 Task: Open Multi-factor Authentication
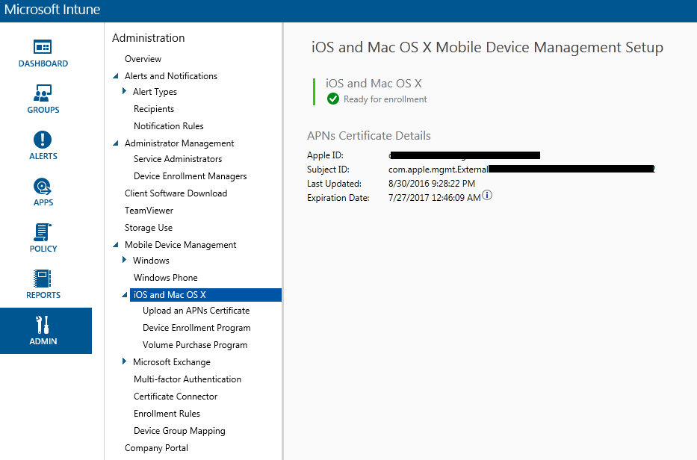188,379
